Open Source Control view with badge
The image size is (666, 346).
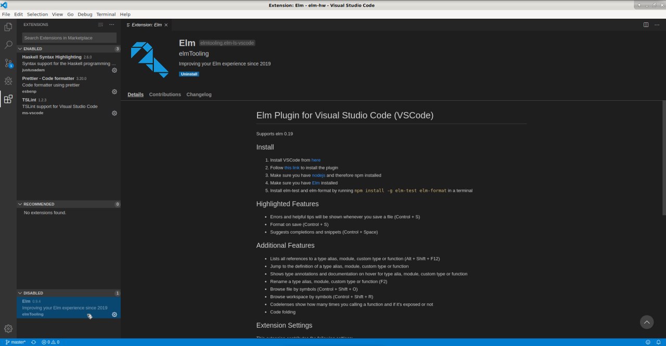pyautogui.click(x=8, y=63)
